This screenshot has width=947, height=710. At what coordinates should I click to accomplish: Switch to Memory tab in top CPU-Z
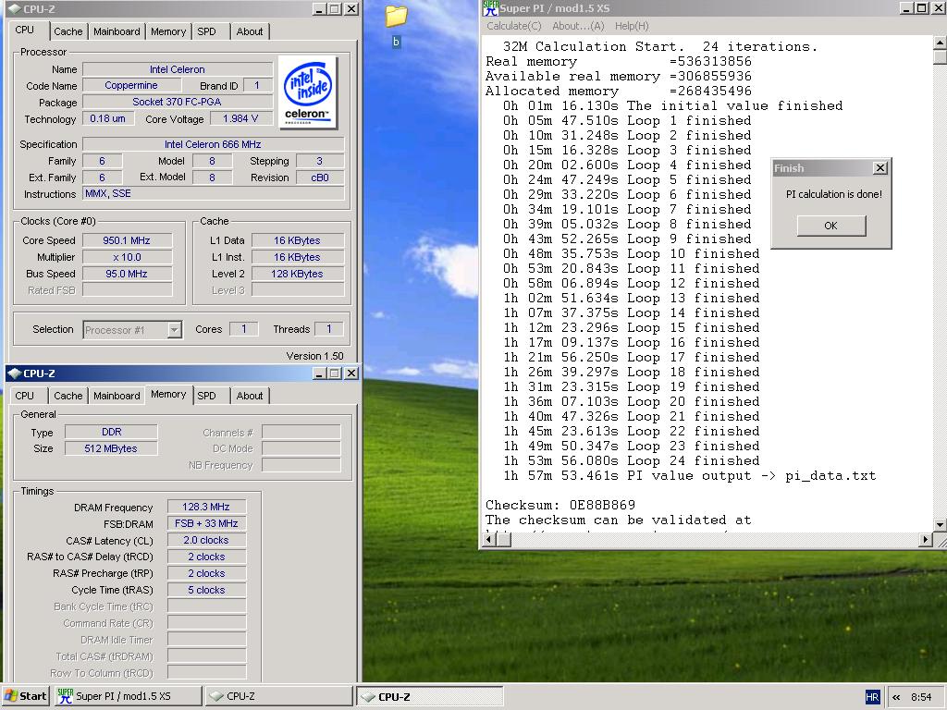168,31
